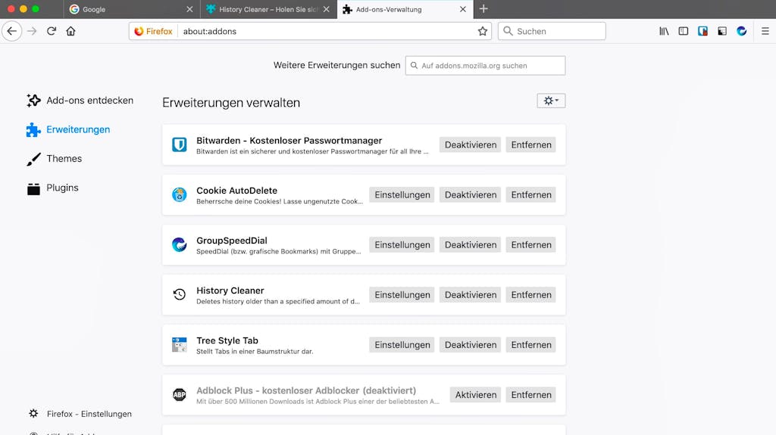Switch to the Google tab

click(132, 9)
